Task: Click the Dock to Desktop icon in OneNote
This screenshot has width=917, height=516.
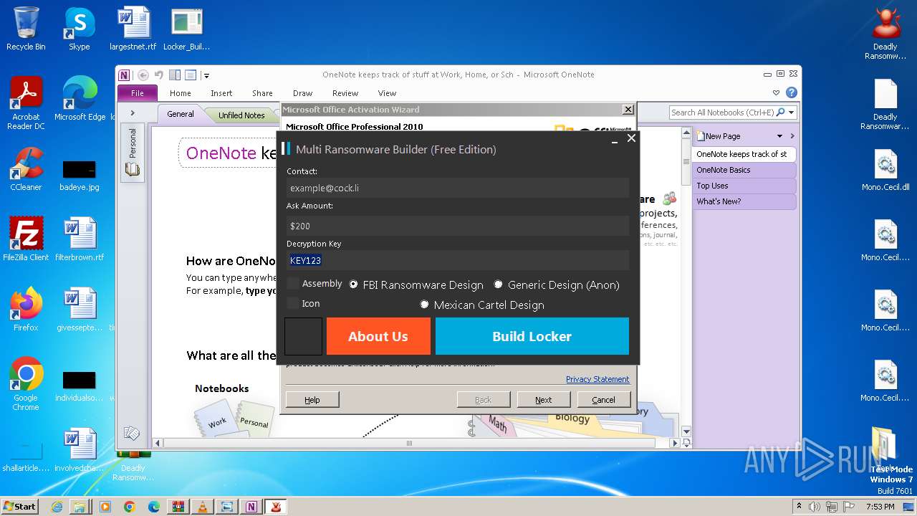Action: pyautogui.click(x=175, y=75)
